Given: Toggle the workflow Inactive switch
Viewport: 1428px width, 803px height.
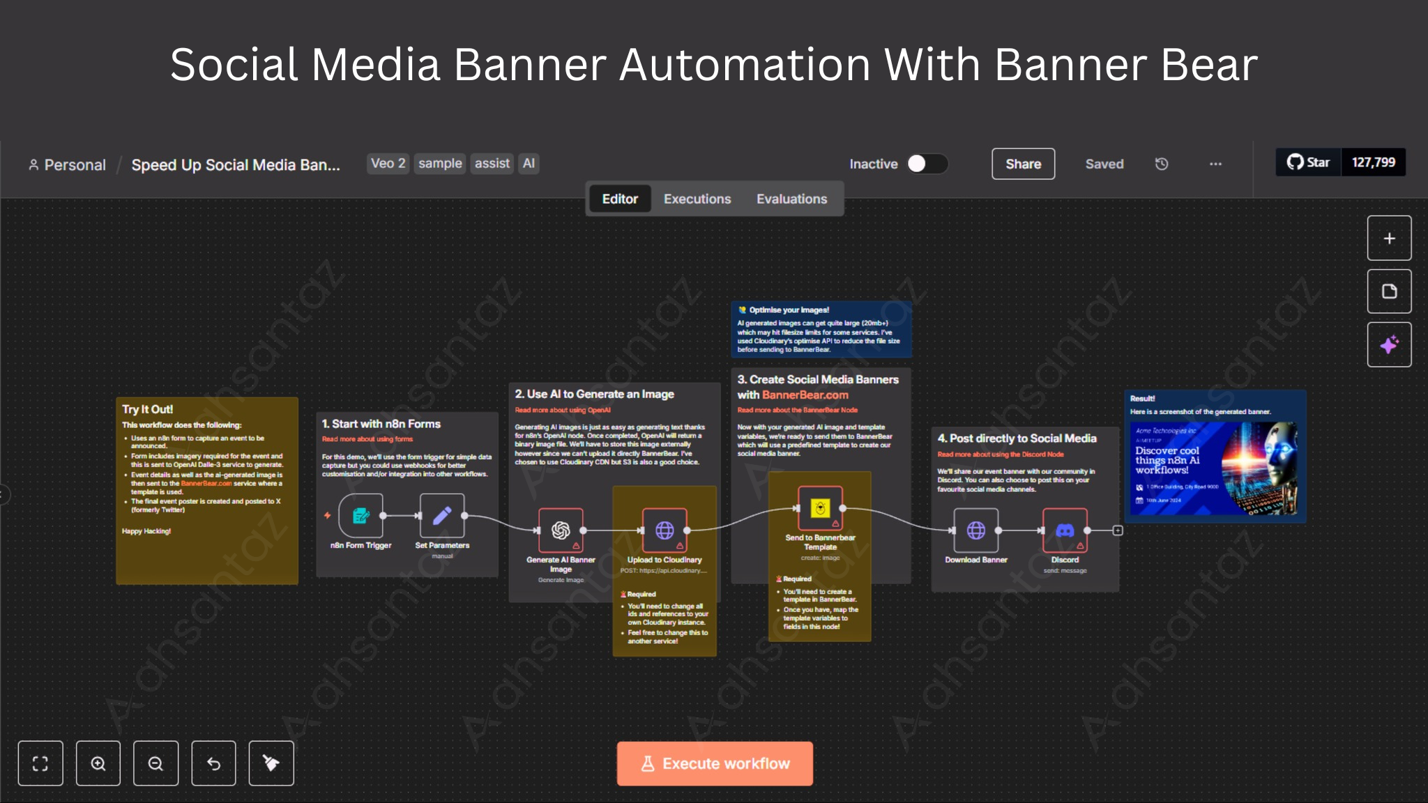Looking at the screenshot, I should [x=927, y=164].
